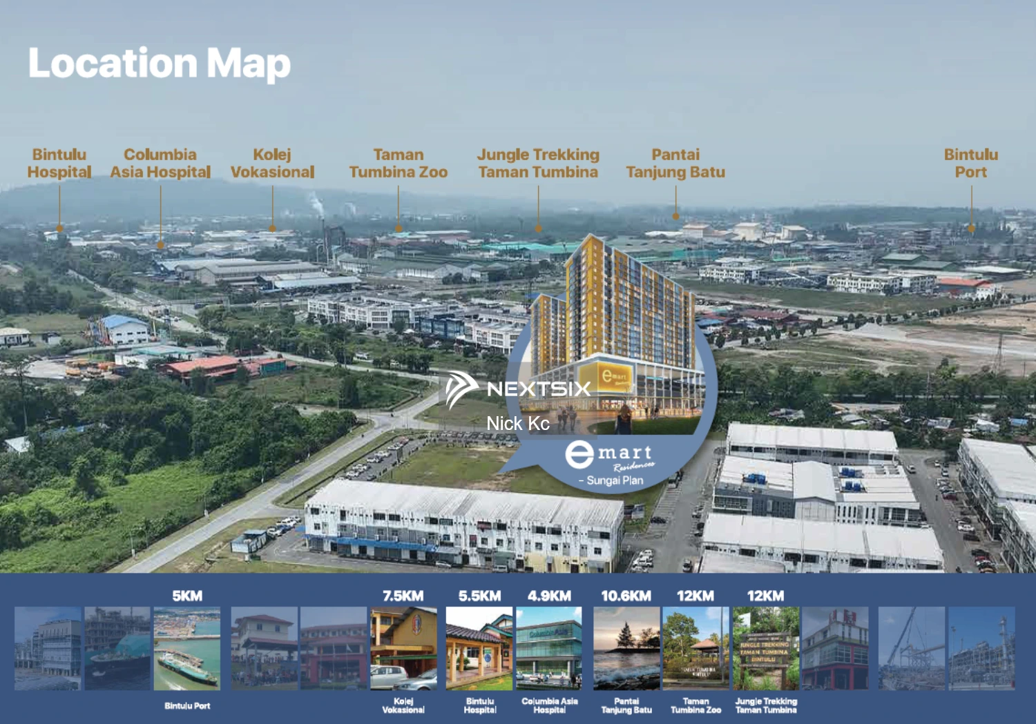Screen dimensions: 1036x724
Task: Click the 10.6KM distance label
Action: 627,595
